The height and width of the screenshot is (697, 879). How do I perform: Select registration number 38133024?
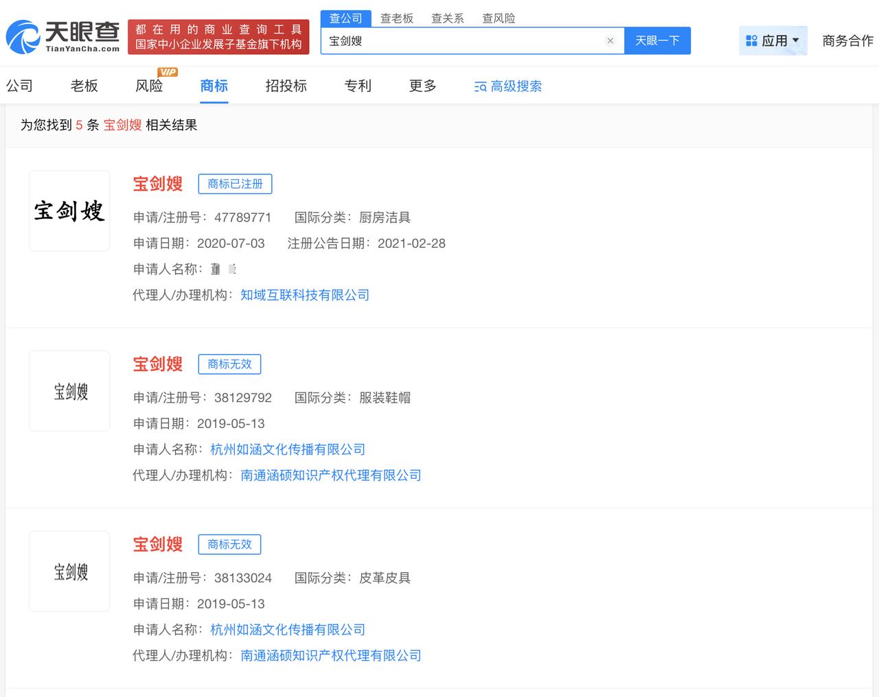(x=243, y=578)
